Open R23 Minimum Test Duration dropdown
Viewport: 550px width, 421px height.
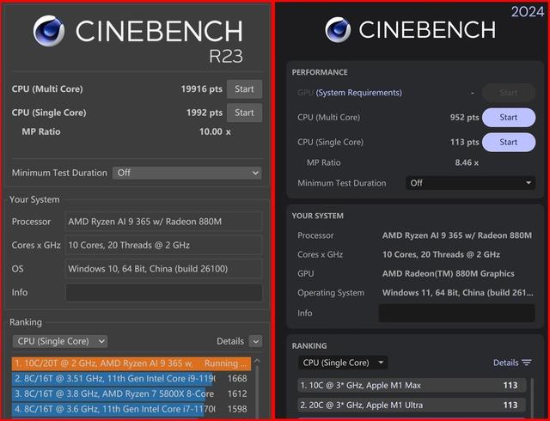[x=187, y=173]
